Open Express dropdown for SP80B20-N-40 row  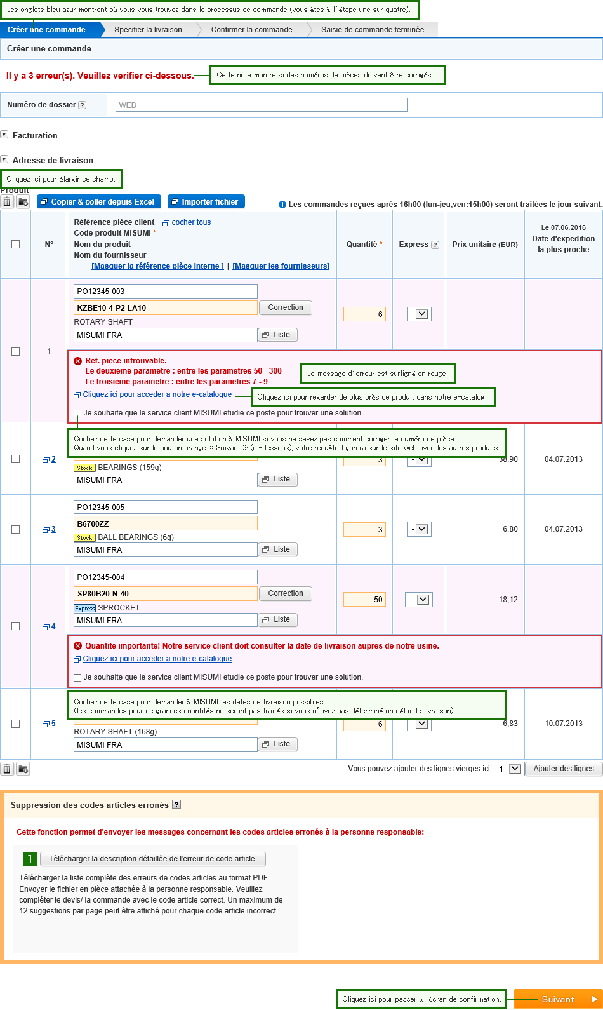click(418, 599)
